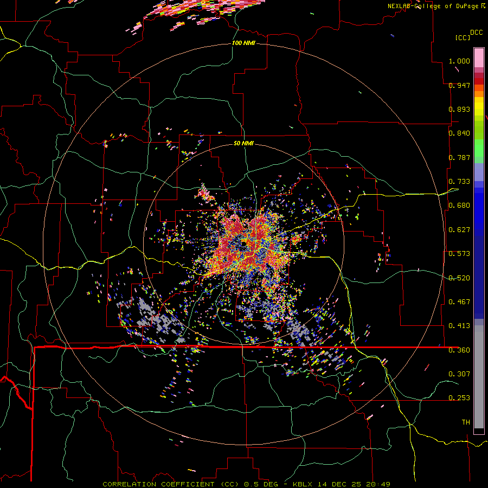Click the 0.733 color scale value
The height and width of the screenshot is (488, 488).
click(x=459, y=182)
